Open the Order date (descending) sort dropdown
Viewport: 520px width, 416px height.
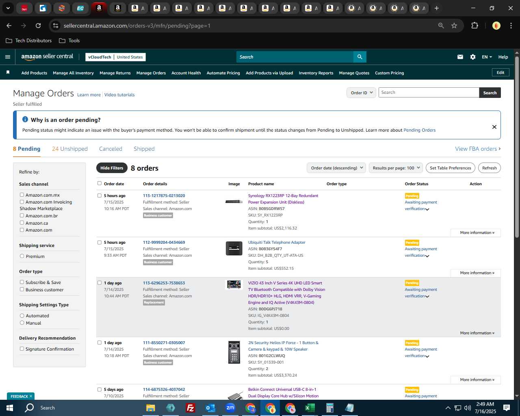(x=336, y=168)
